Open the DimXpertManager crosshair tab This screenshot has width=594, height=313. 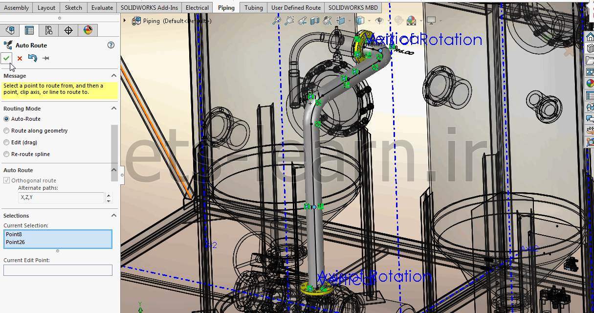68,30
